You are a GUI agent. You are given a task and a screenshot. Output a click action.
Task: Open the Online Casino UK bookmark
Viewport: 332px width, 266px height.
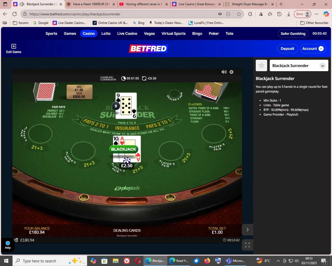110,23
